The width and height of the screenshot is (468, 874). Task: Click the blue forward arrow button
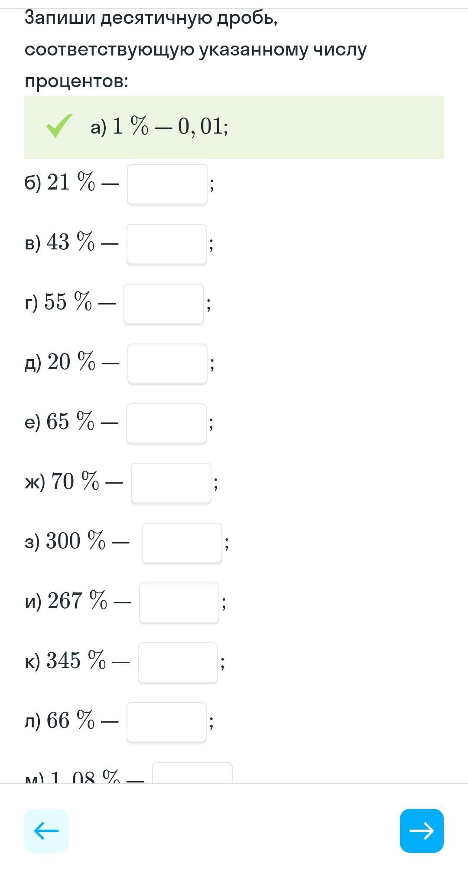(422, 831)
